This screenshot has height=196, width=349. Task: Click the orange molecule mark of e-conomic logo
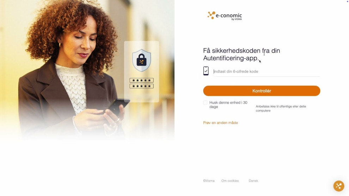[211, 15]
